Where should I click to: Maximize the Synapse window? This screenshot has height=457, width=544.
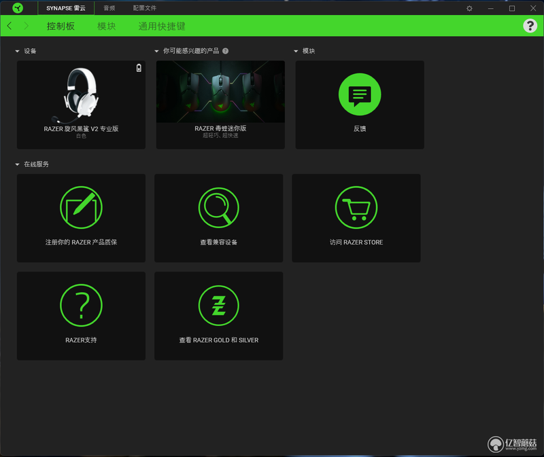(x=512, y=8)
